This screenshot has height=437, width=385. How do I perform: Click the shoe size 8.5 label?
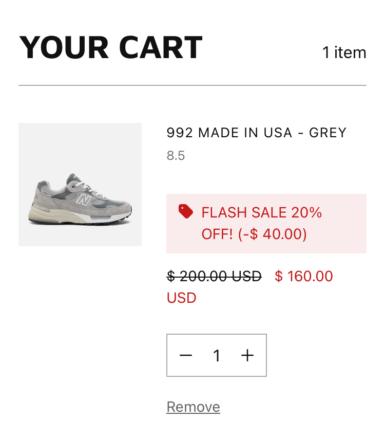click(x=176, y=155)
